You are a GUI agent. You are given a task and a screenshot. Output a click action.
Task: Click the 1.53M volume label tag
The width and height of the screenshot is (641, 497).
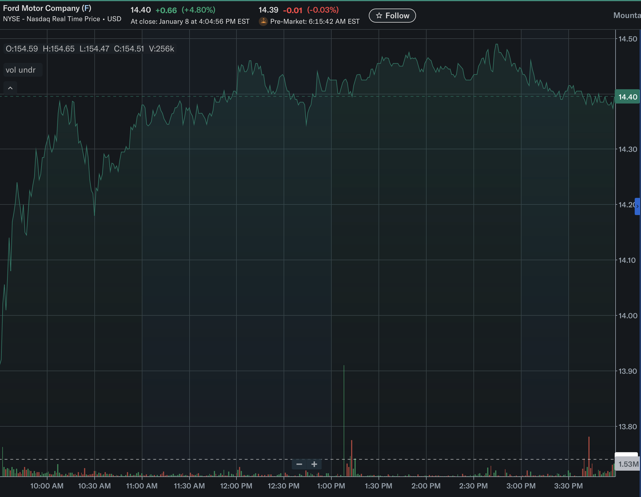(628, 464)
